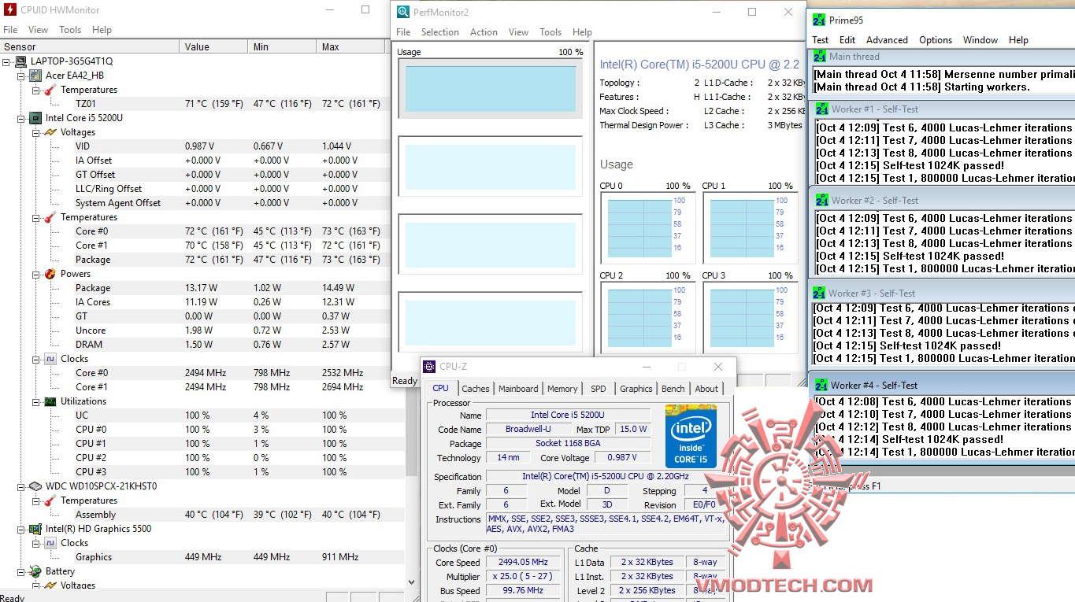Click thermometer icon beside Temperatures under Intel Core i5
The image size is (1075, 602).
[x=49, y=217]
